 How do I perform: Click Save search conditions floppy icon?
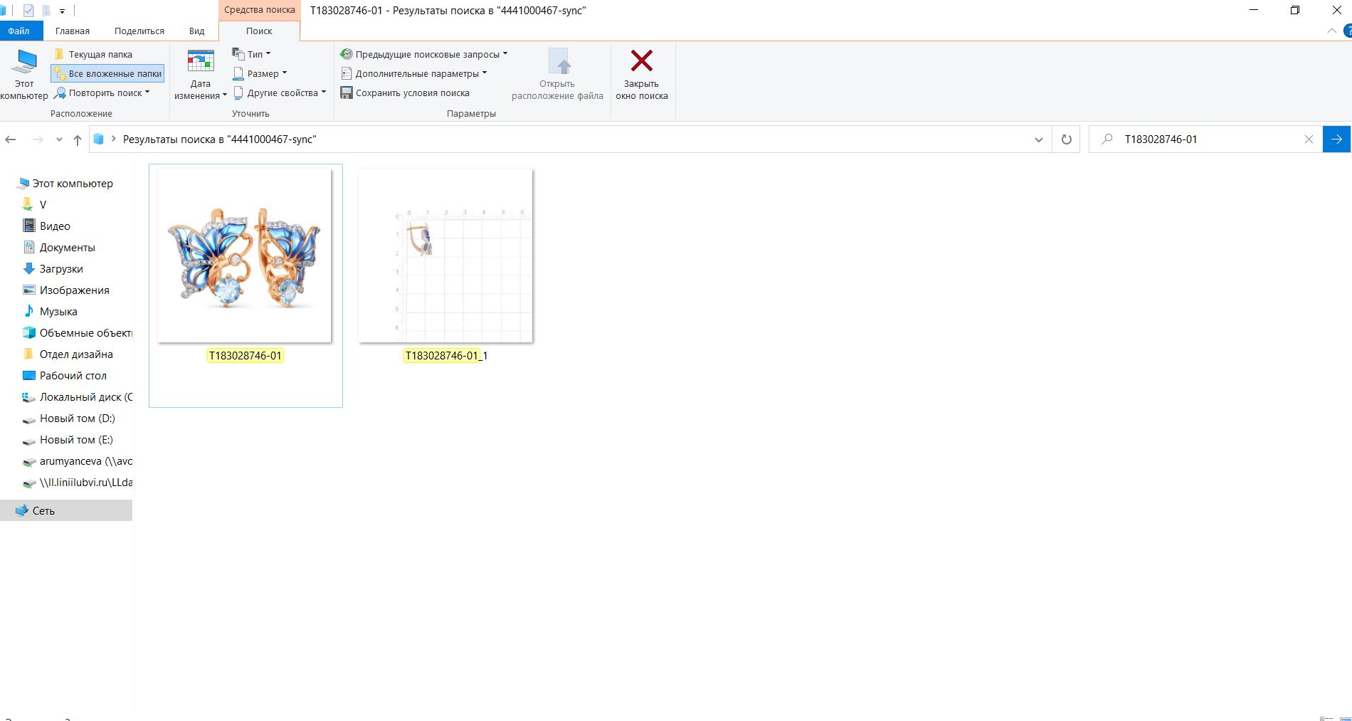tap(347, 93)
